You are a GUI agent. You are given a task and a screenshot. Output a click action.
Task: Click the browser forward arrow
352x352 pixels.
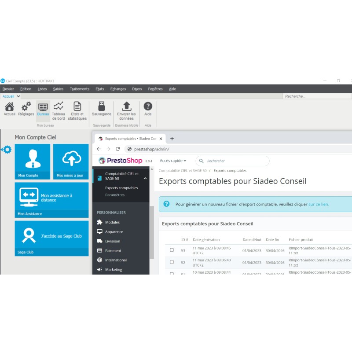coord(108,149)
